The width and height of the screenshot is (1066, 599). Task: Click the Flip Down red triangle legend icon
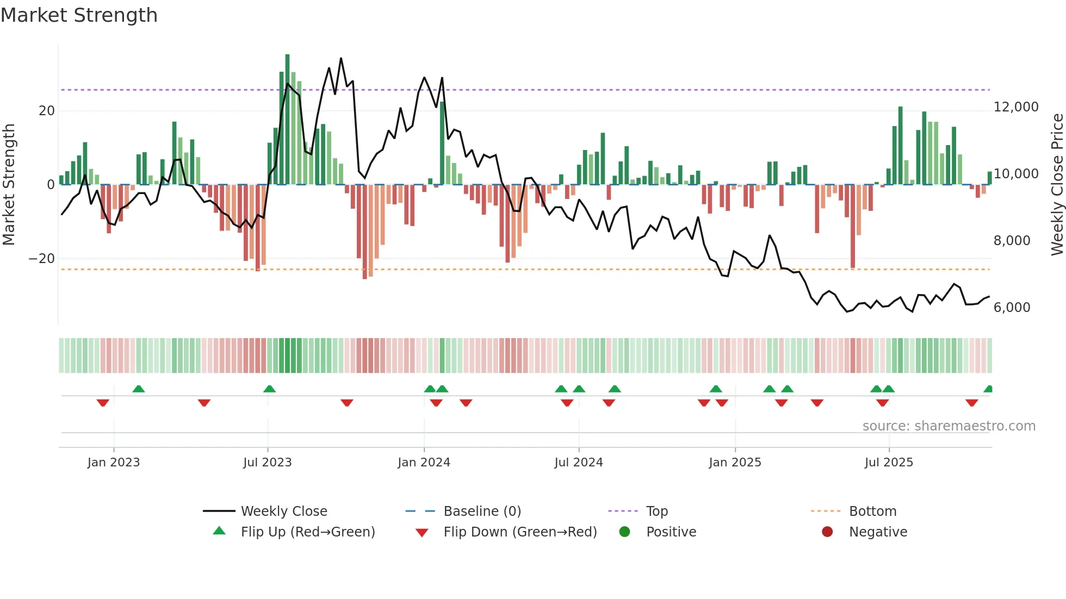422,532
